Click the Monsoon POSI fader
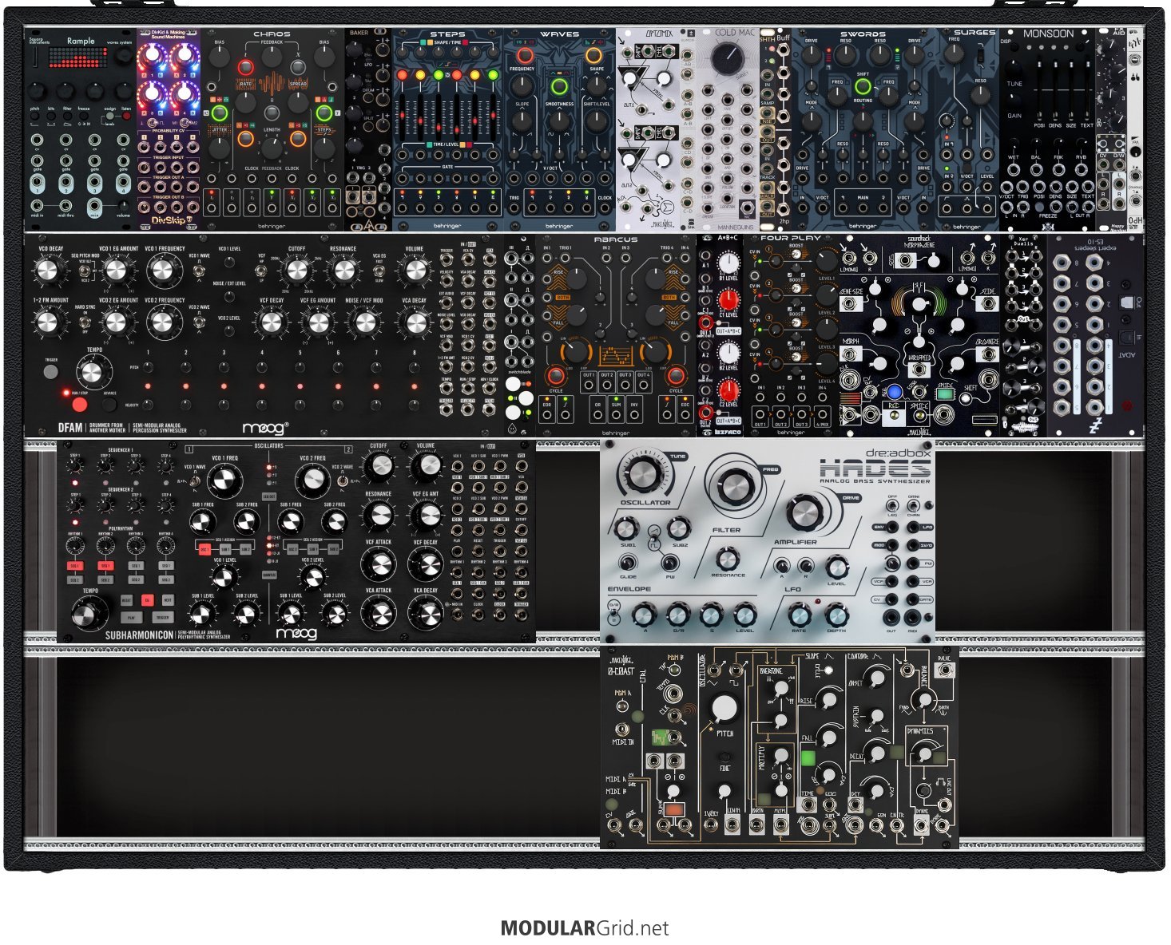Image resolution: width=1171 pixels, height=945 pixels. 1039,88
